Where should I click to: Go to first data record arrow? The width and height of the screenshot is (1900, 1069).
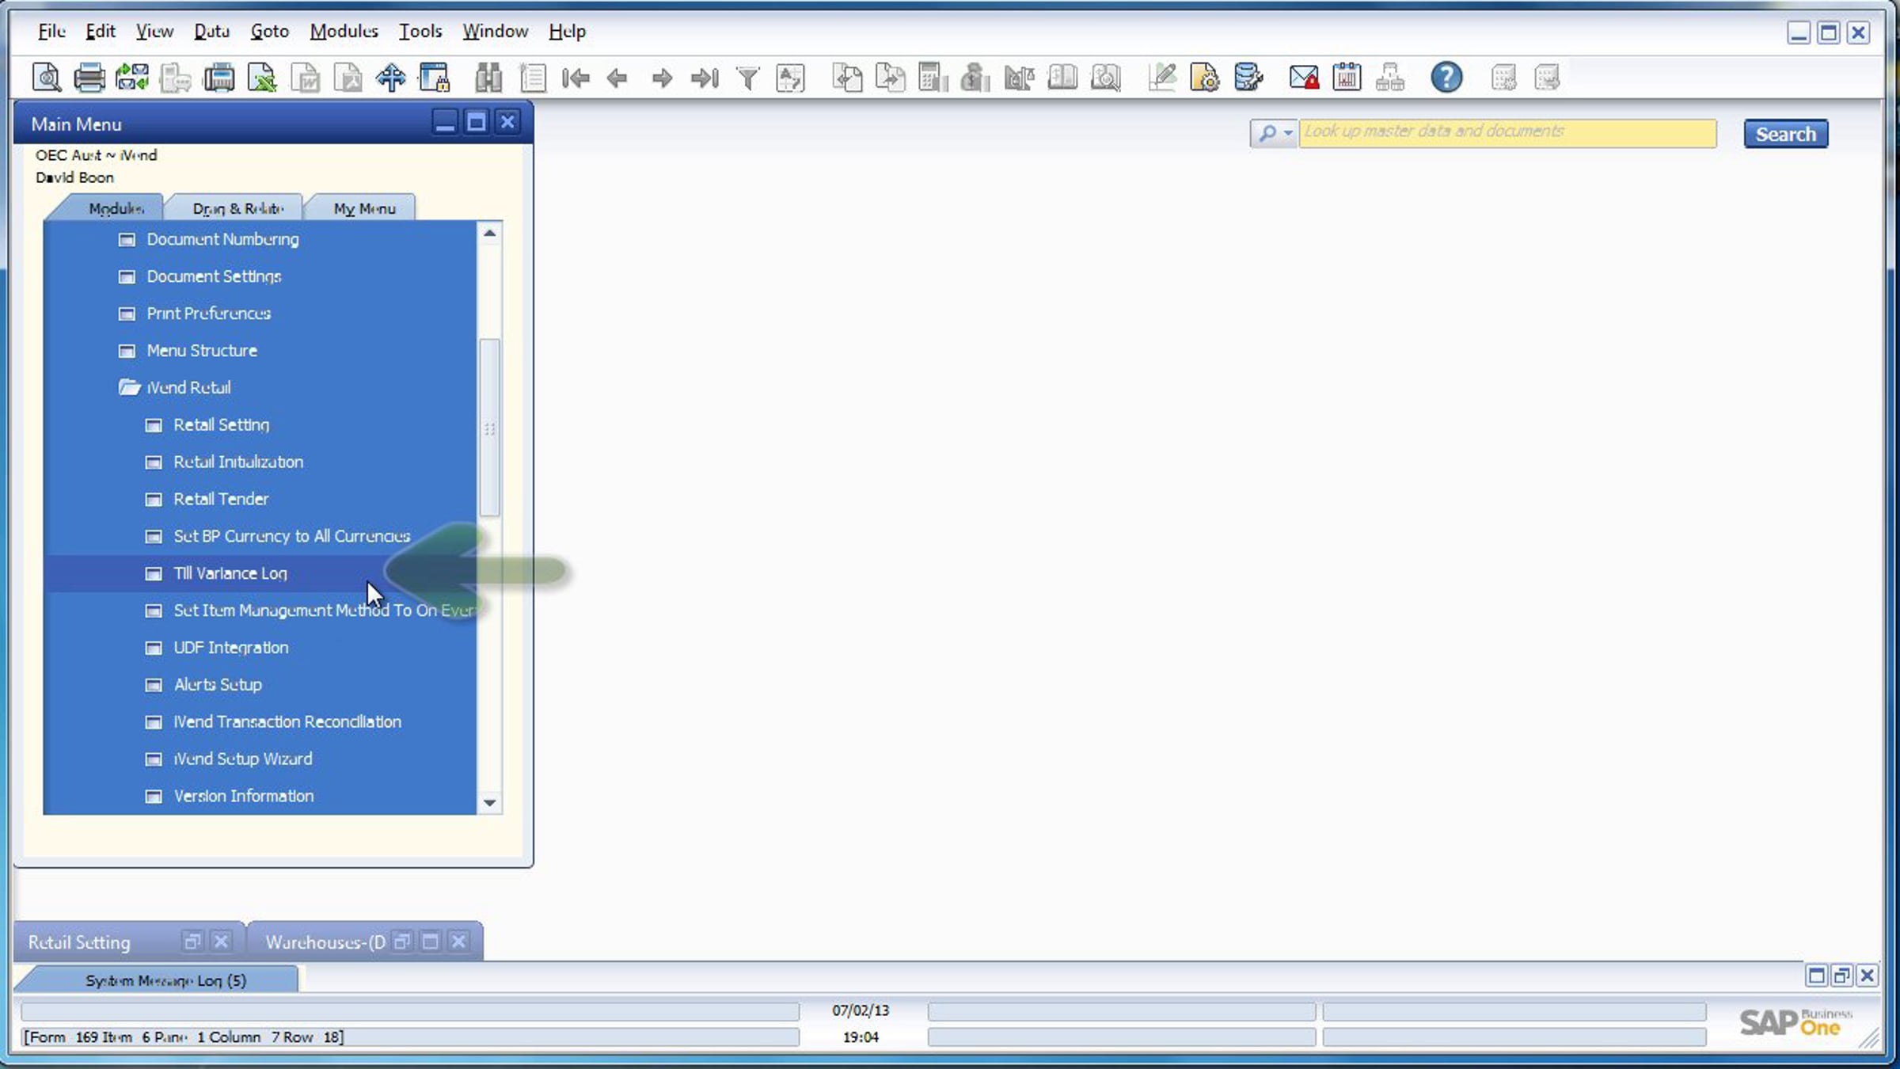click(x=576, y=78)
